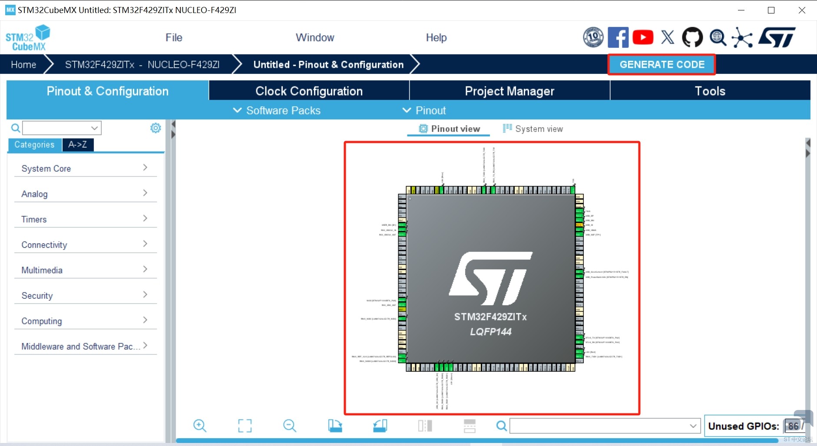Flip the chip view horizontally

(x=425, y=426)
